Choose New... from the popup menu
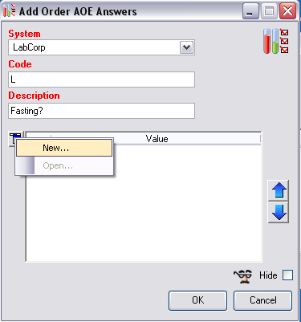This screenshot has height=322, width=301. [64, 148]
